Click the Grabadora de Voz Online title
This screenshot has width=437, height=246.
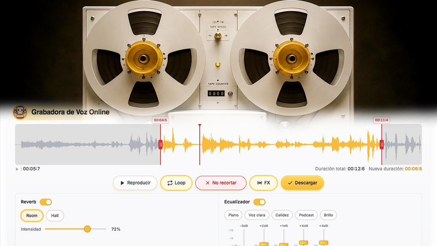(70, 112)
